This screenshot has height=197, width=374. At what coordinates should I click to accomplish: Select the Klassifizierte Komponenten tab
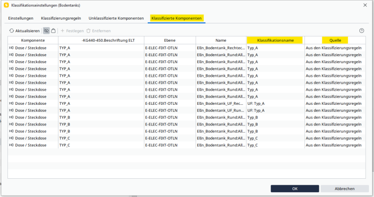[x=177, y=18]
